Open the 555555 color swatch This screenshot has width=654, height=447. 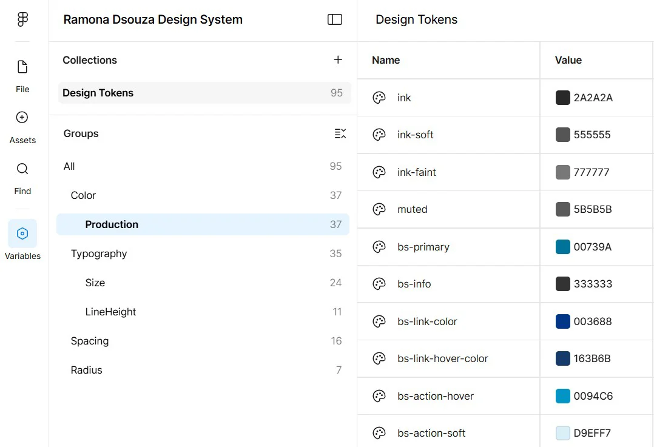[x=562, y=135]
